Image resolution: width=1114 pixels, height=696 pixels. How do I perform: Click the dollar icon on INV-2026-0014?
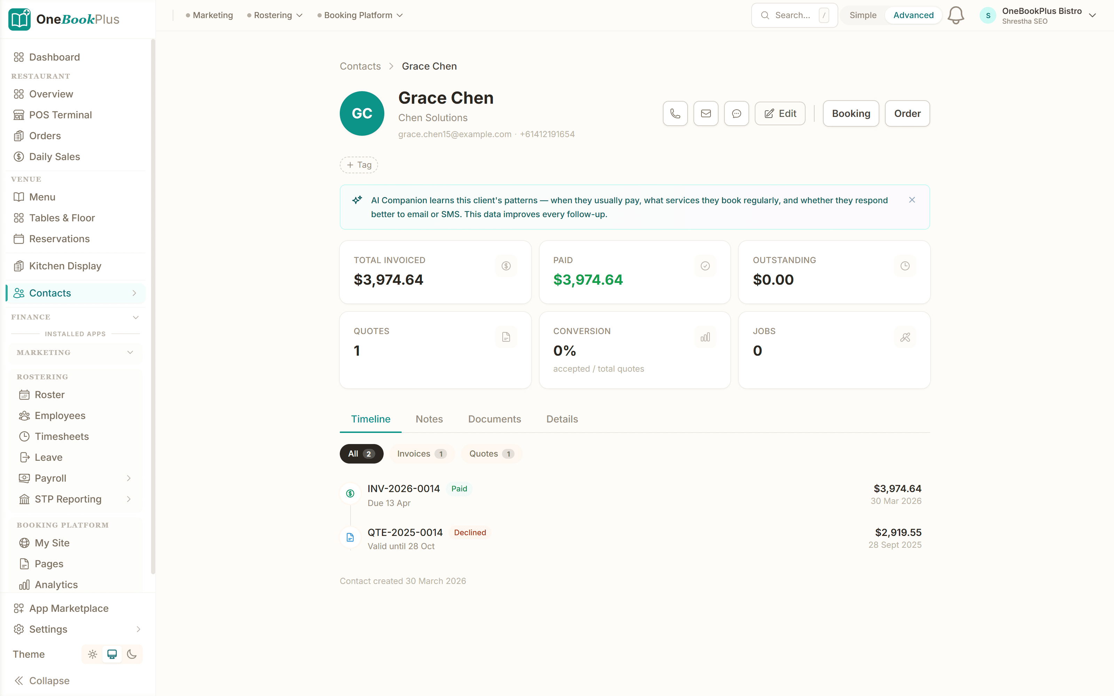(x=350, y=493)
